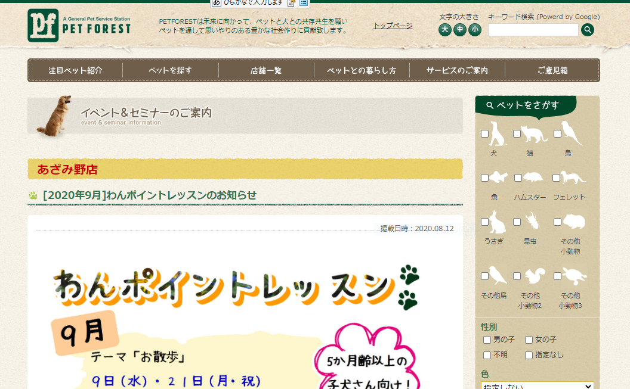
Task: Click the IME notepad icon in input bar
Action: [x=292, y=3]
